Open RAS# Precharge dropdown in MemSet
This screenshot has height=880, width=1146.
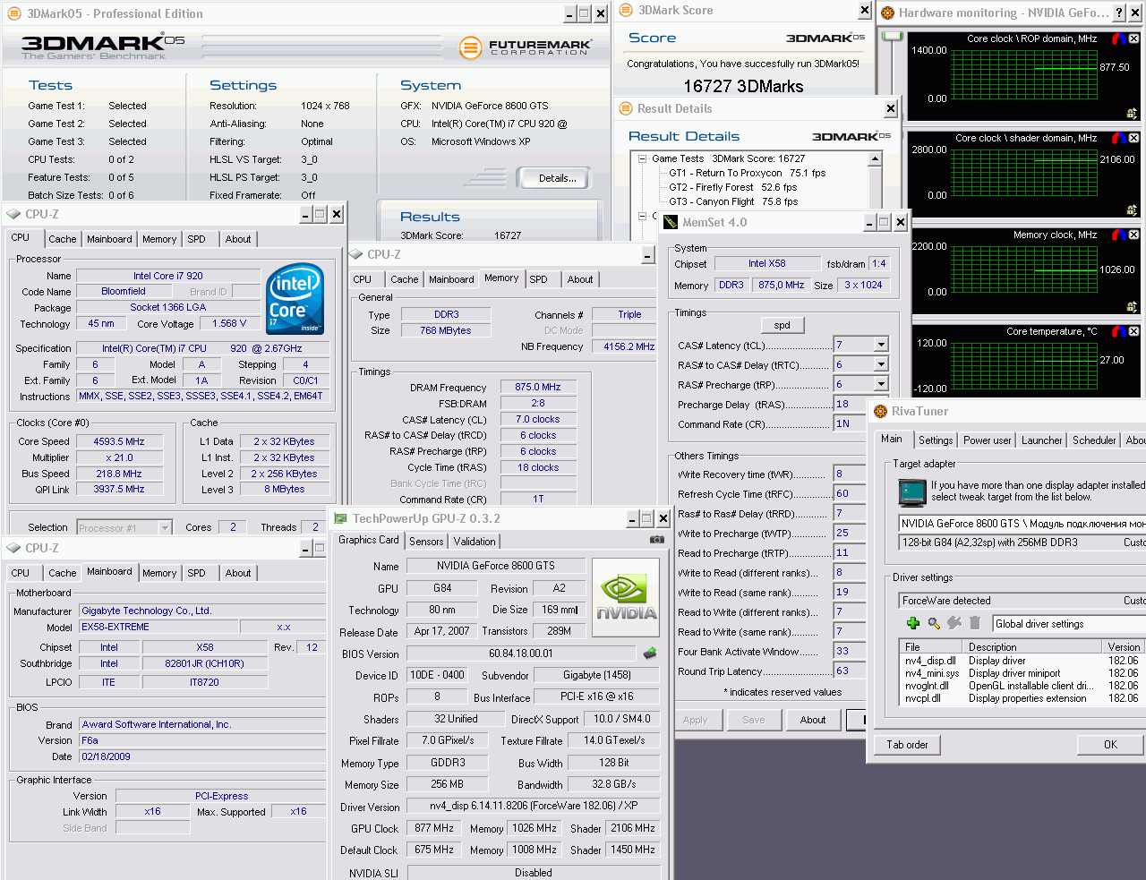(x=881, y=384)
